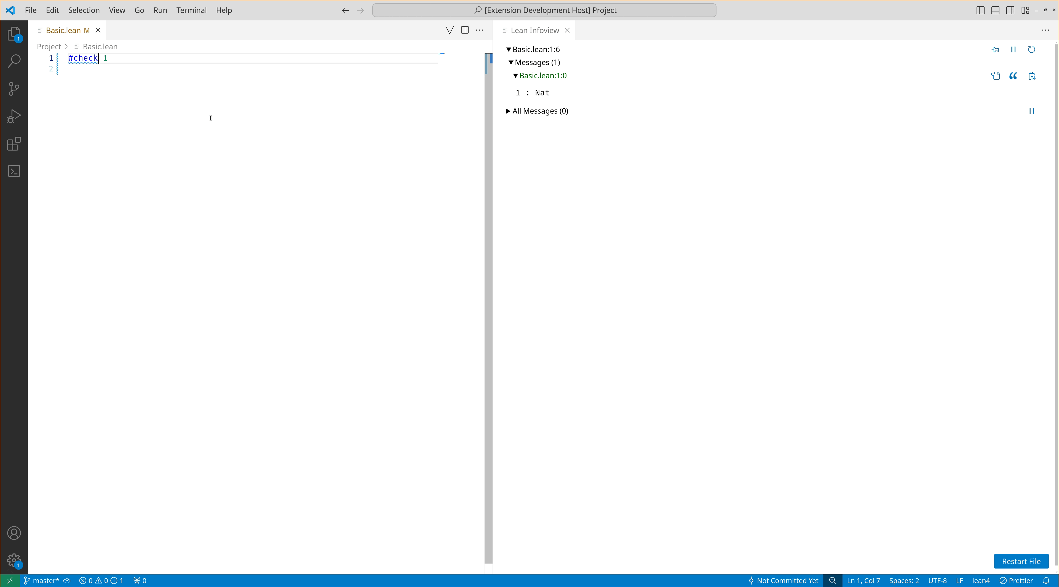Refresh the Infoview for Basic.lean:1:6
This screenshot has width=1059, height=587.
(1031, 49)
